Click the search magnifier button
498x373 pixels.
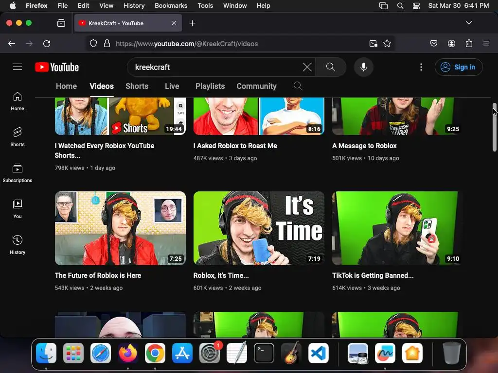331,67
